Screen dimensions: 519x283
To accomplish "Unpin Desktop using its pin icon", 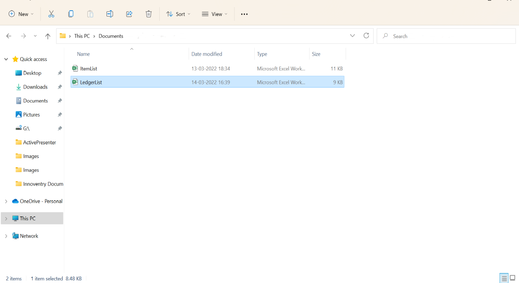I will tap(60, 73).
